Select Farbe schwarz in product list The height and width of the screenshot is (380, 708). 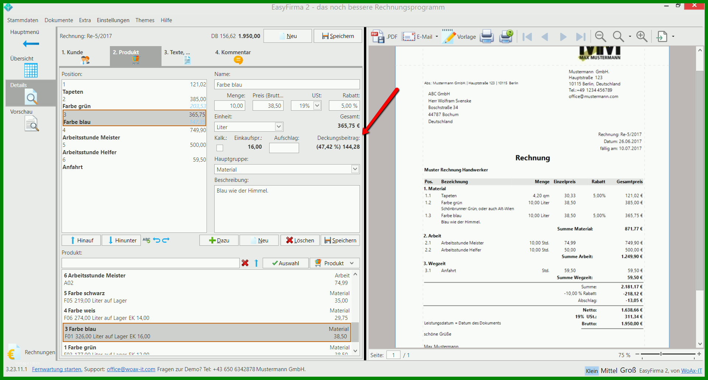click(x=207, y=297)
